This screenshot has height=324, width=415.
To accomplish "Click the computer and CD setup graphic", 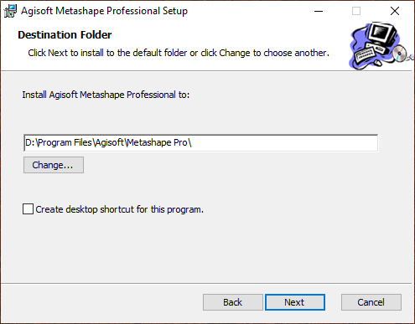I will tap(381, 46).
